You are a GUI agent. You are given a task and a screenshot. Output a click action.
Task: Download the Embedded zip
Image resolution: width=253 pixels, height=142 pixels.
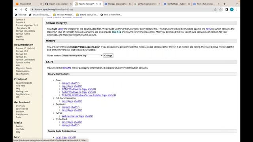pyautogui.click(x=63, y=125)
